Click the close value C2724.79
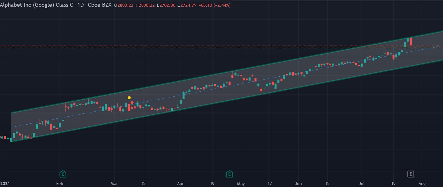 pos(187,5)
